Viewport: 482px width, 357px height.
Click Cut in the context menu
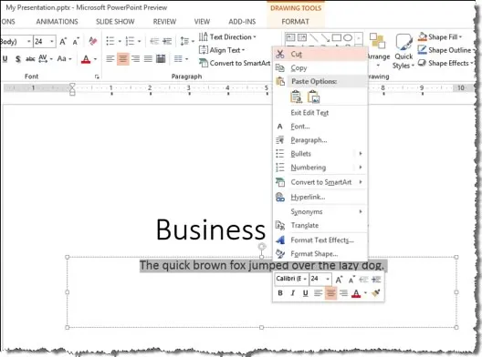[320, 55]
